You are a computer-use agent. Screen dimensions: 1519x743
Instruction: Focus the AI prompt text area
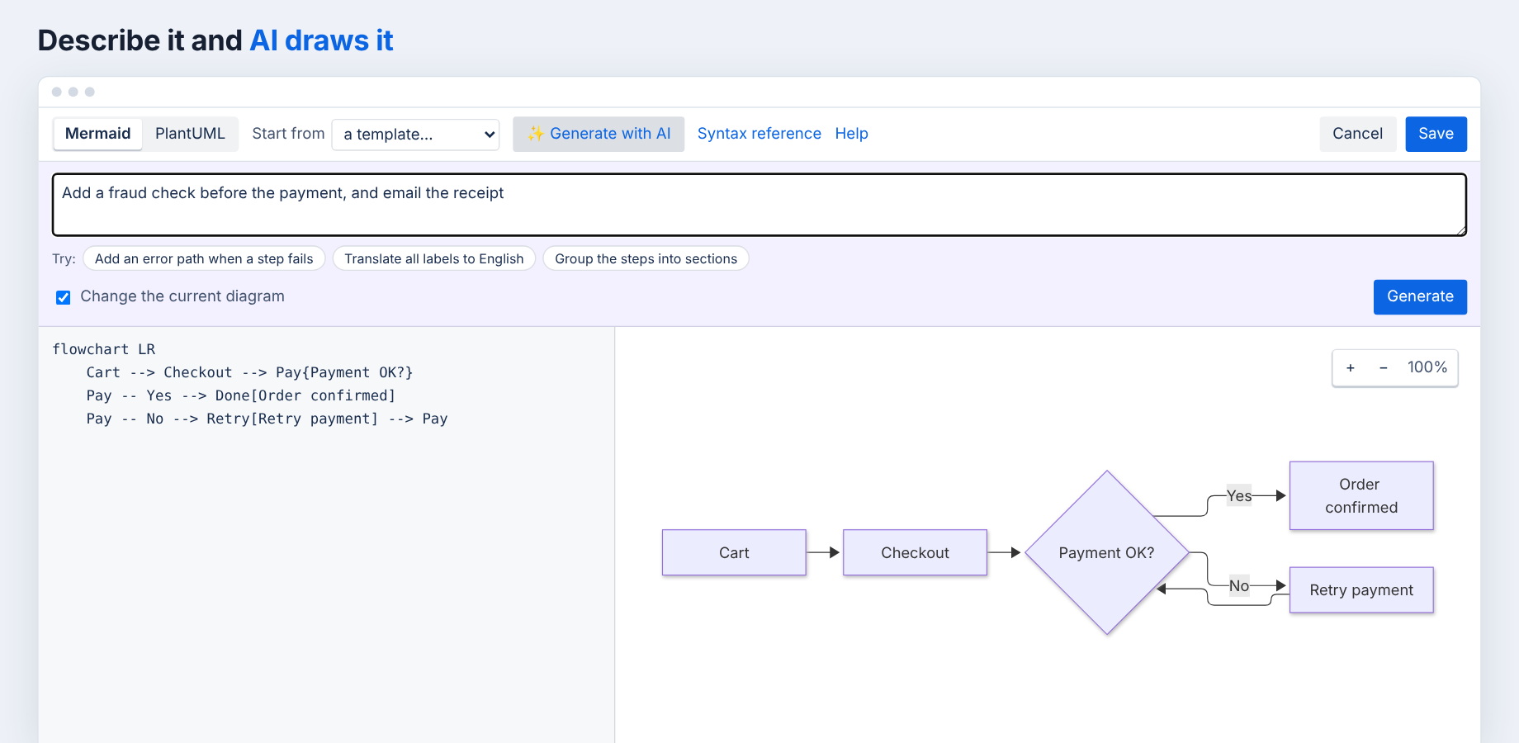[759, 205]
